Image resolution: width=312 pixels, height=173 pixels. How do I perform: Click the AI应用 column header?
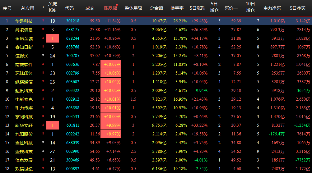coord(28,8)
